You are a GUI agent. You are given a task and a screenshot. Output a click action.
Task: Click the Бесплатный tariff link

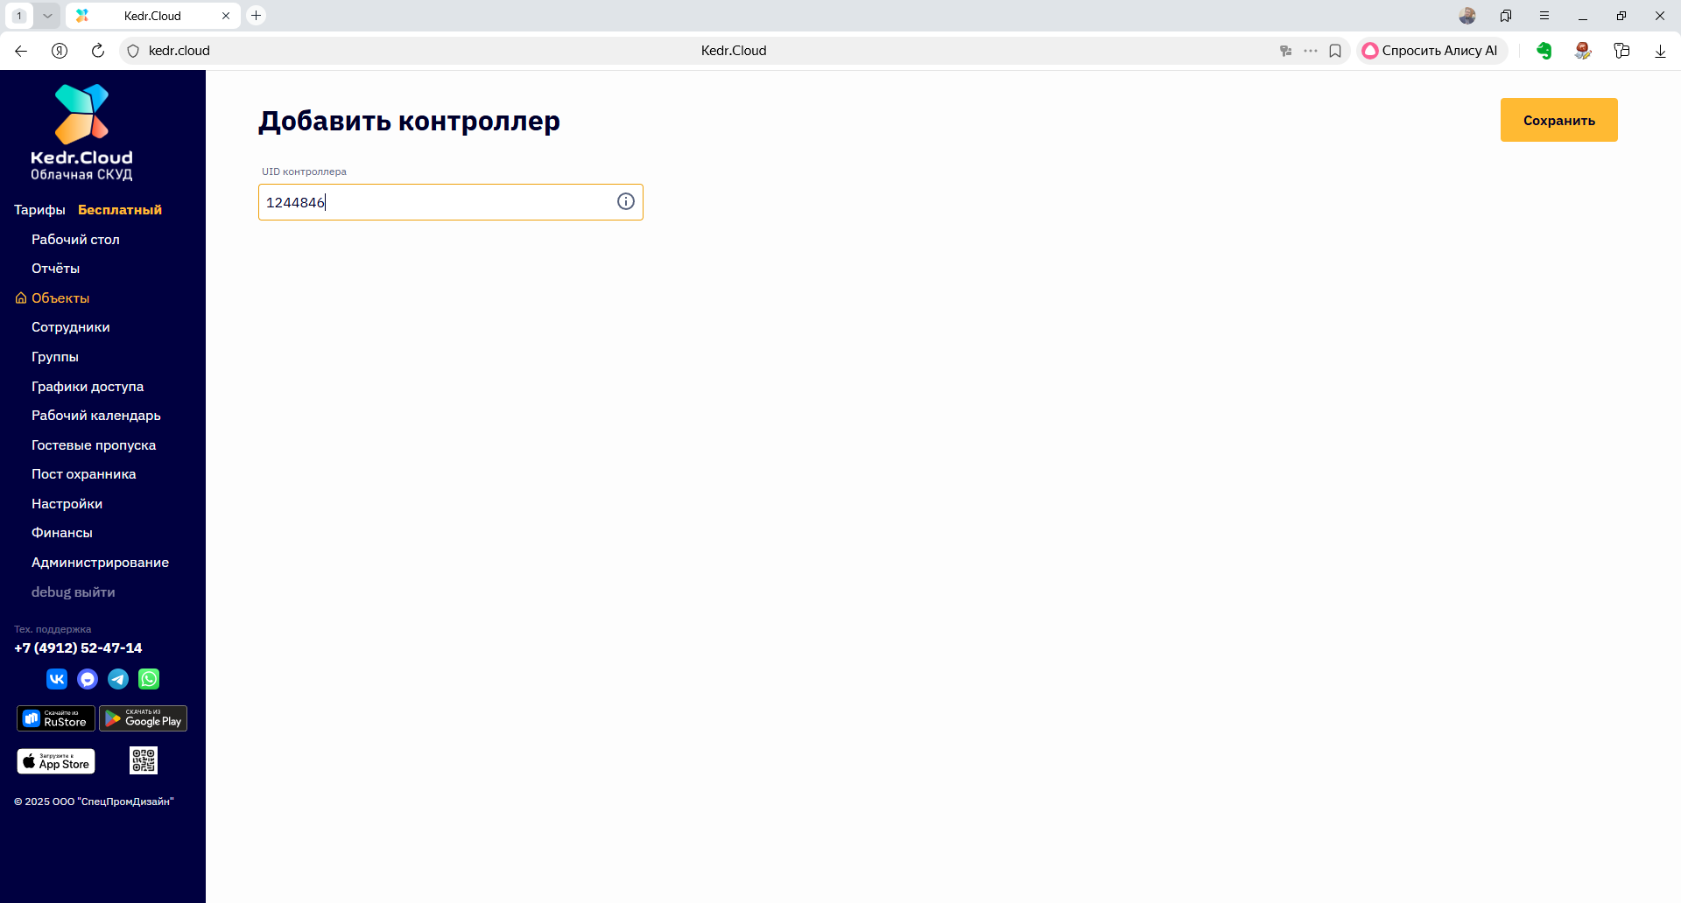click(x=120, y=210)
